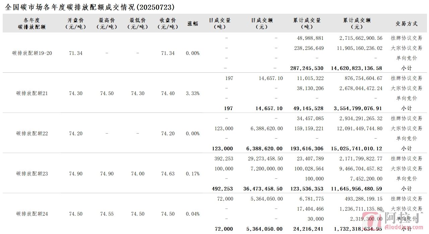Click the table title text with date 20250723
Image resolution: width=429 pixels, height=234 pixels.
90,7
